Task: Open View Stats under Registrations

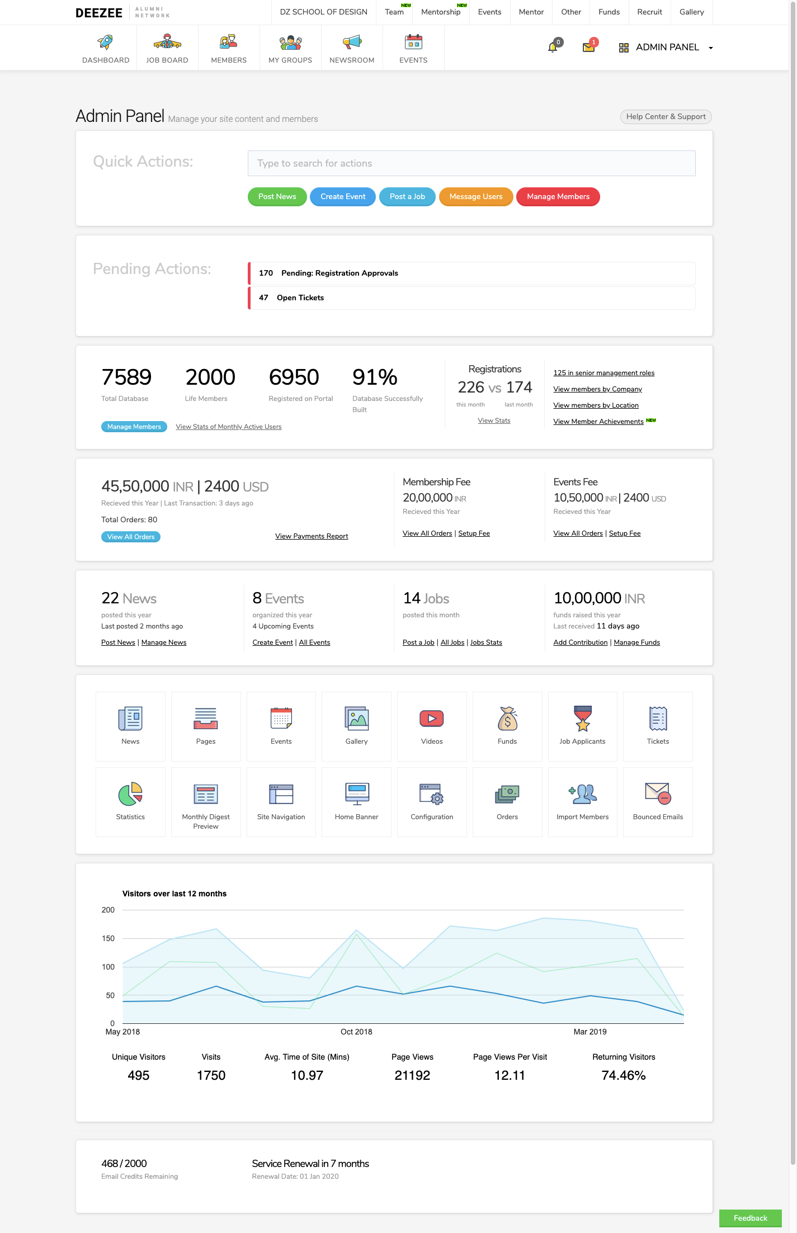Action: (494, 421)
